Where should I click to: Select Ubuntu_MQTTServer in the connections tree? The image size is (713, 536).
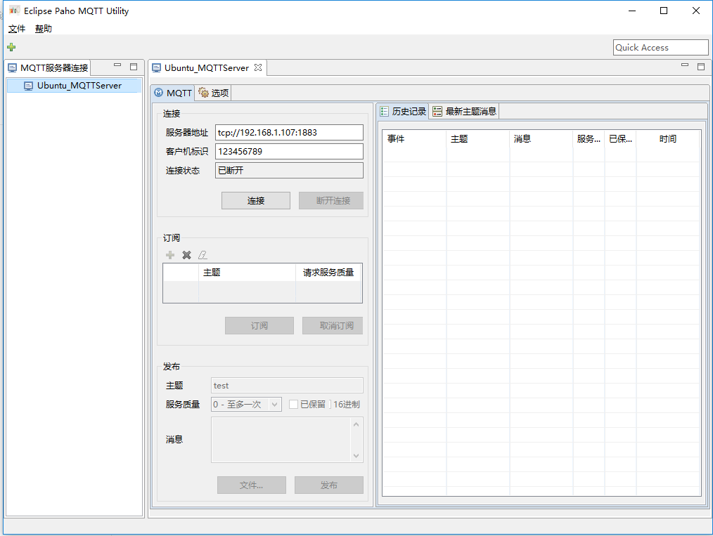74,86
